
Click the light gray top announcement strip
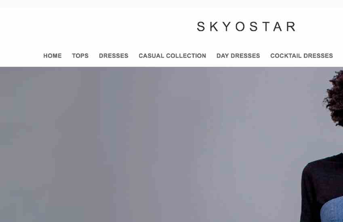pyautogui.click(x=171, y=4)
